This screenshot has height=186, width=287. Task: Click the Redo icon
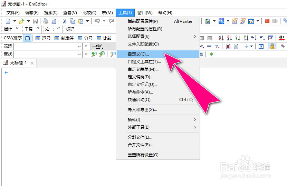tap(111, 21)
